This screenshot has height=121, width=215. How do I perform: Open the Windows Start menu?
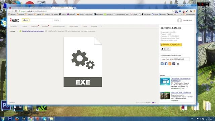[x=3, y=119]
